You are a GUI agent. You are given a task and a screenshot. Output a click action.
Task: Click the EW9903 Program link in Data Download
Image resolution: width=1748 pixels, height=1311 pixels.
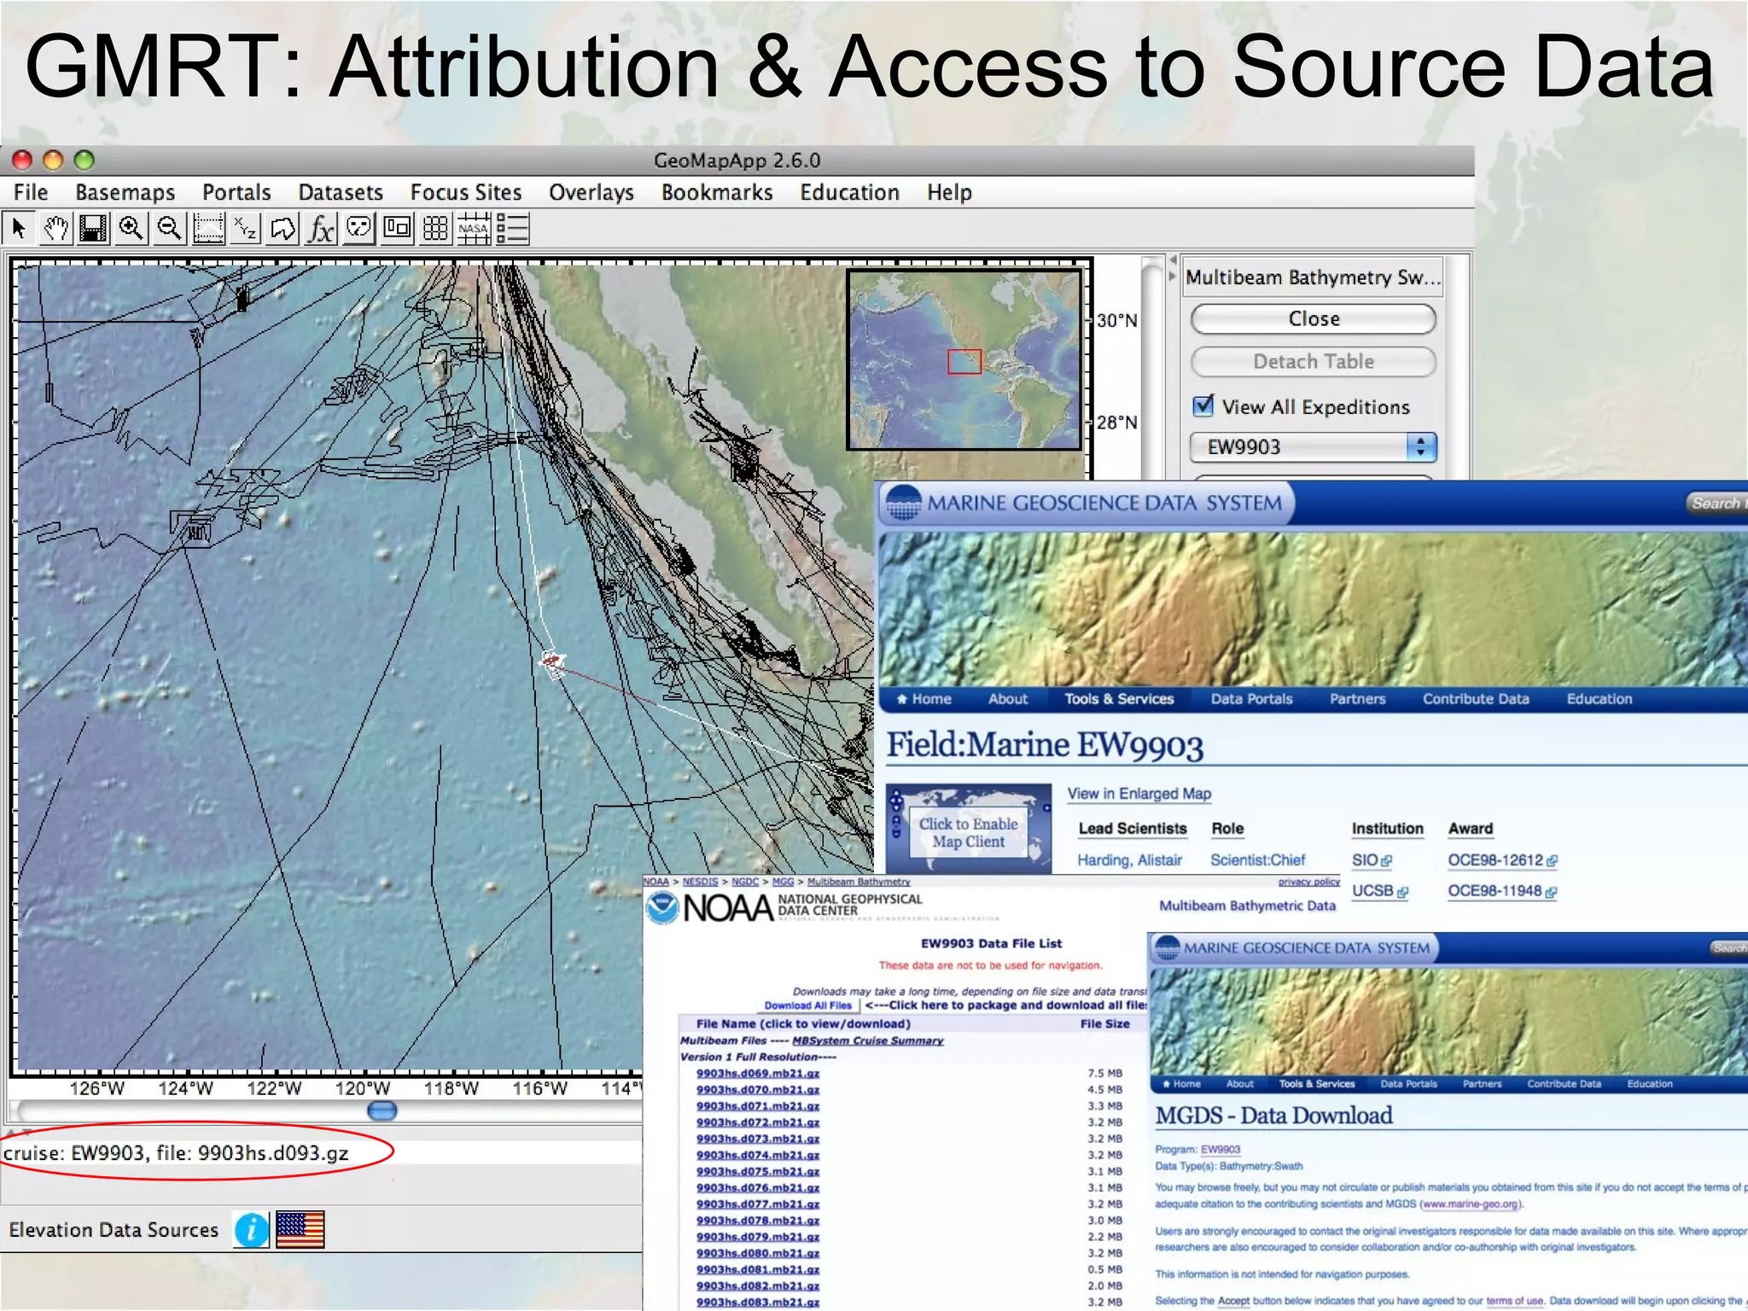click(x=1221, y=1150)
